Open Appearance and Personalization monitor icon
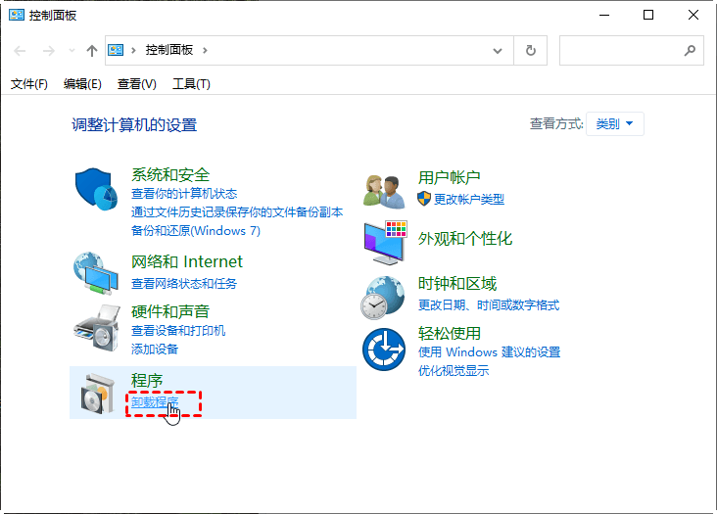The width and height of the screenshot is (717, 514). pyautogui.click(x=386, y=242)
